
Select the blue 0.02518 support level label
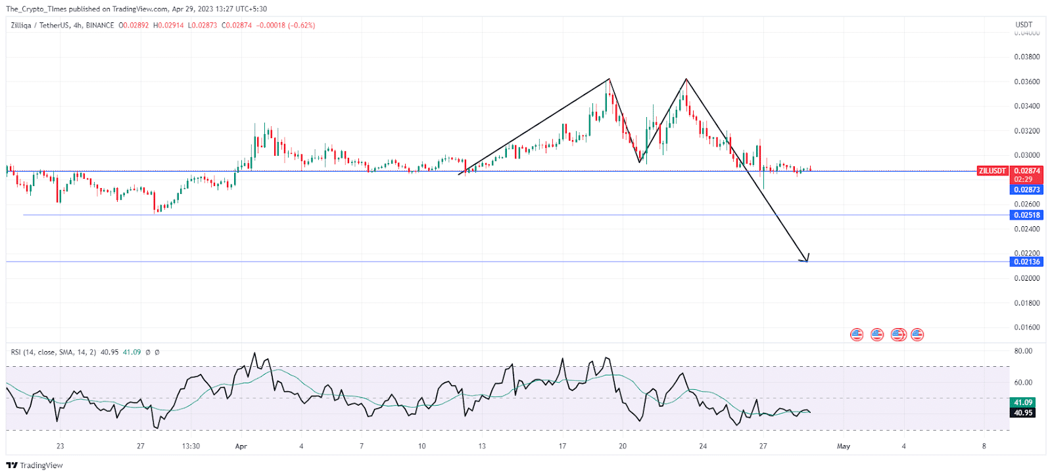click(x=1026, y=215)
